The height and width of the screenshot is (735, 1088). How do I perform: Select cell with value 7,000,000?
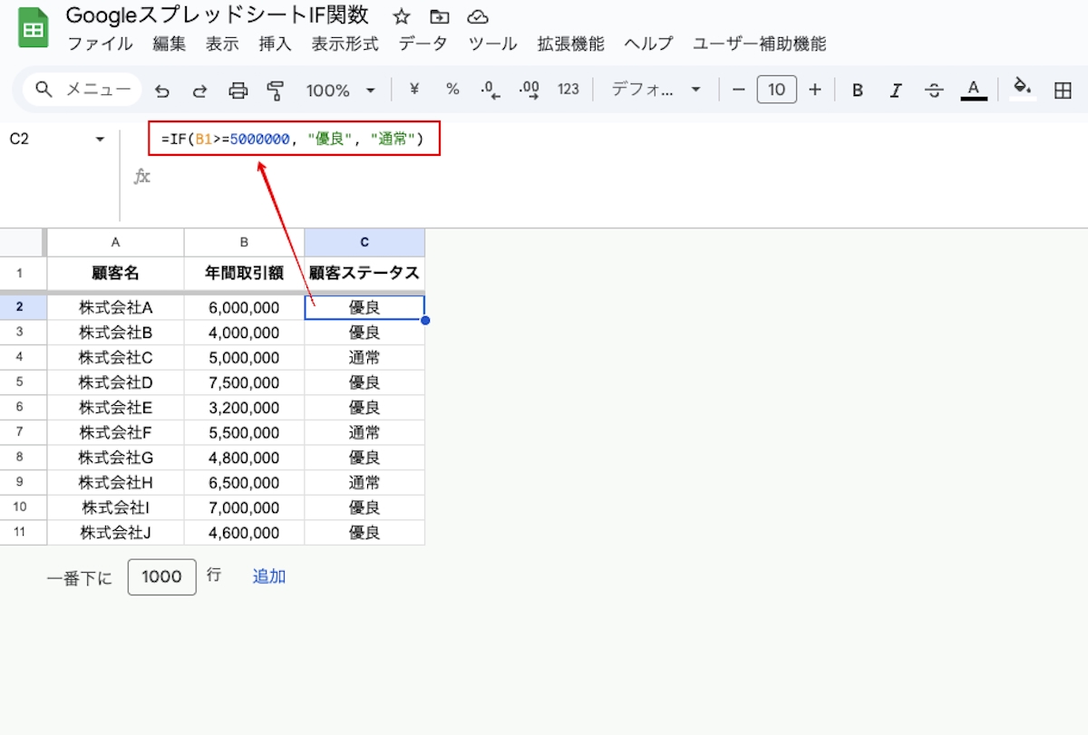tap(244, 508)
